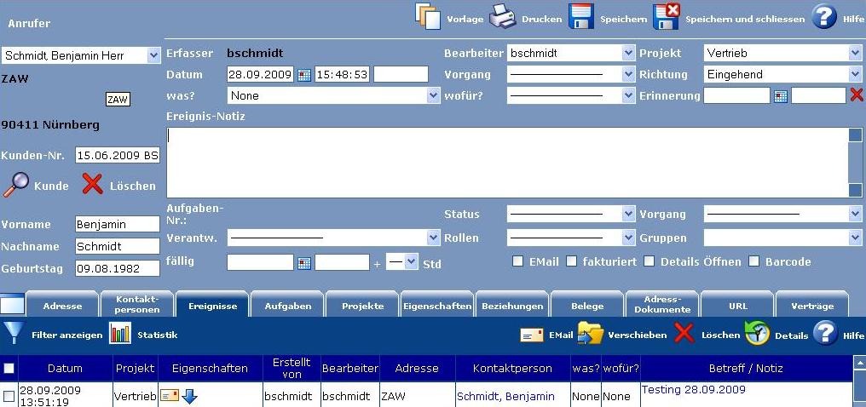Click the Drucken printer icon
Image resolution: width=866 pixels, height=407 pixels.
(x=502, y=17)
